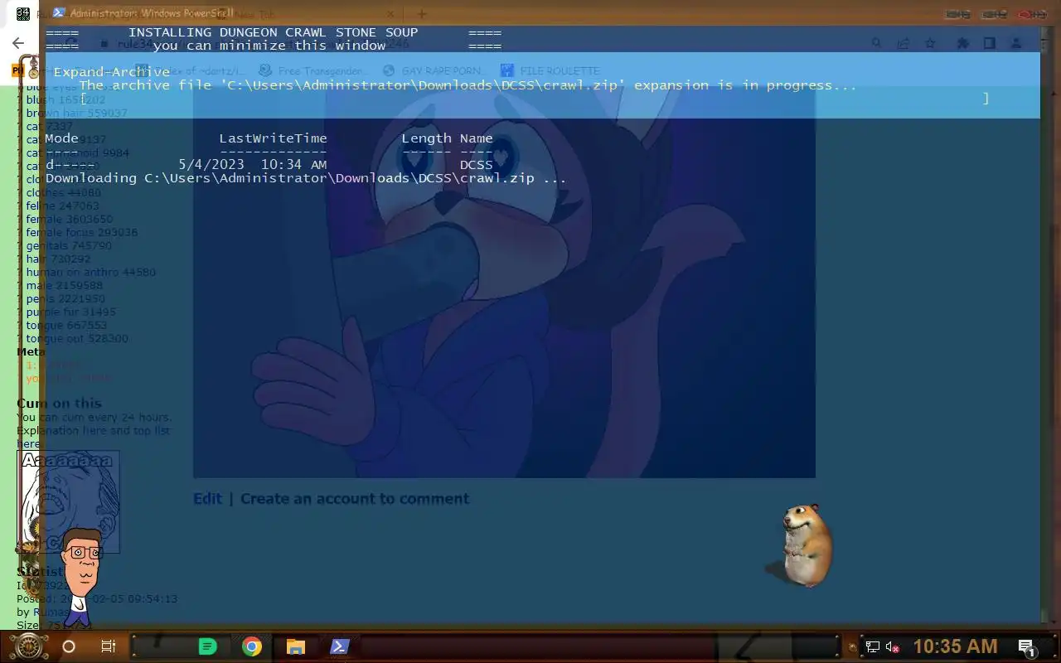Switch to Google Chrome from taskbar
The height and width of the screenshot is (663, 1061).
[x=252, y=646]
